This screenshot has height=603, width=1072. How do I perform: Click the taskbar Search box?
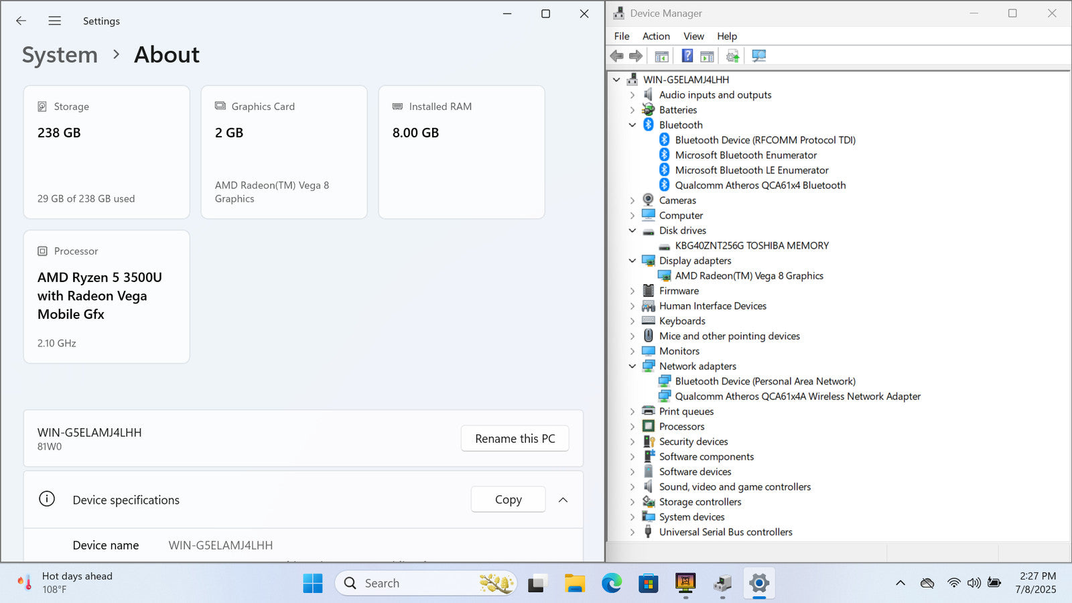click(x=426, y=583)
